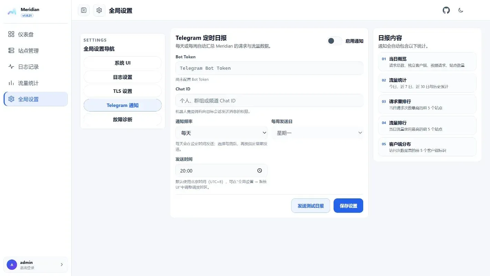Focus the Telegram Bot Token input field
490x276 pixels.
click(x=269, y=68)
